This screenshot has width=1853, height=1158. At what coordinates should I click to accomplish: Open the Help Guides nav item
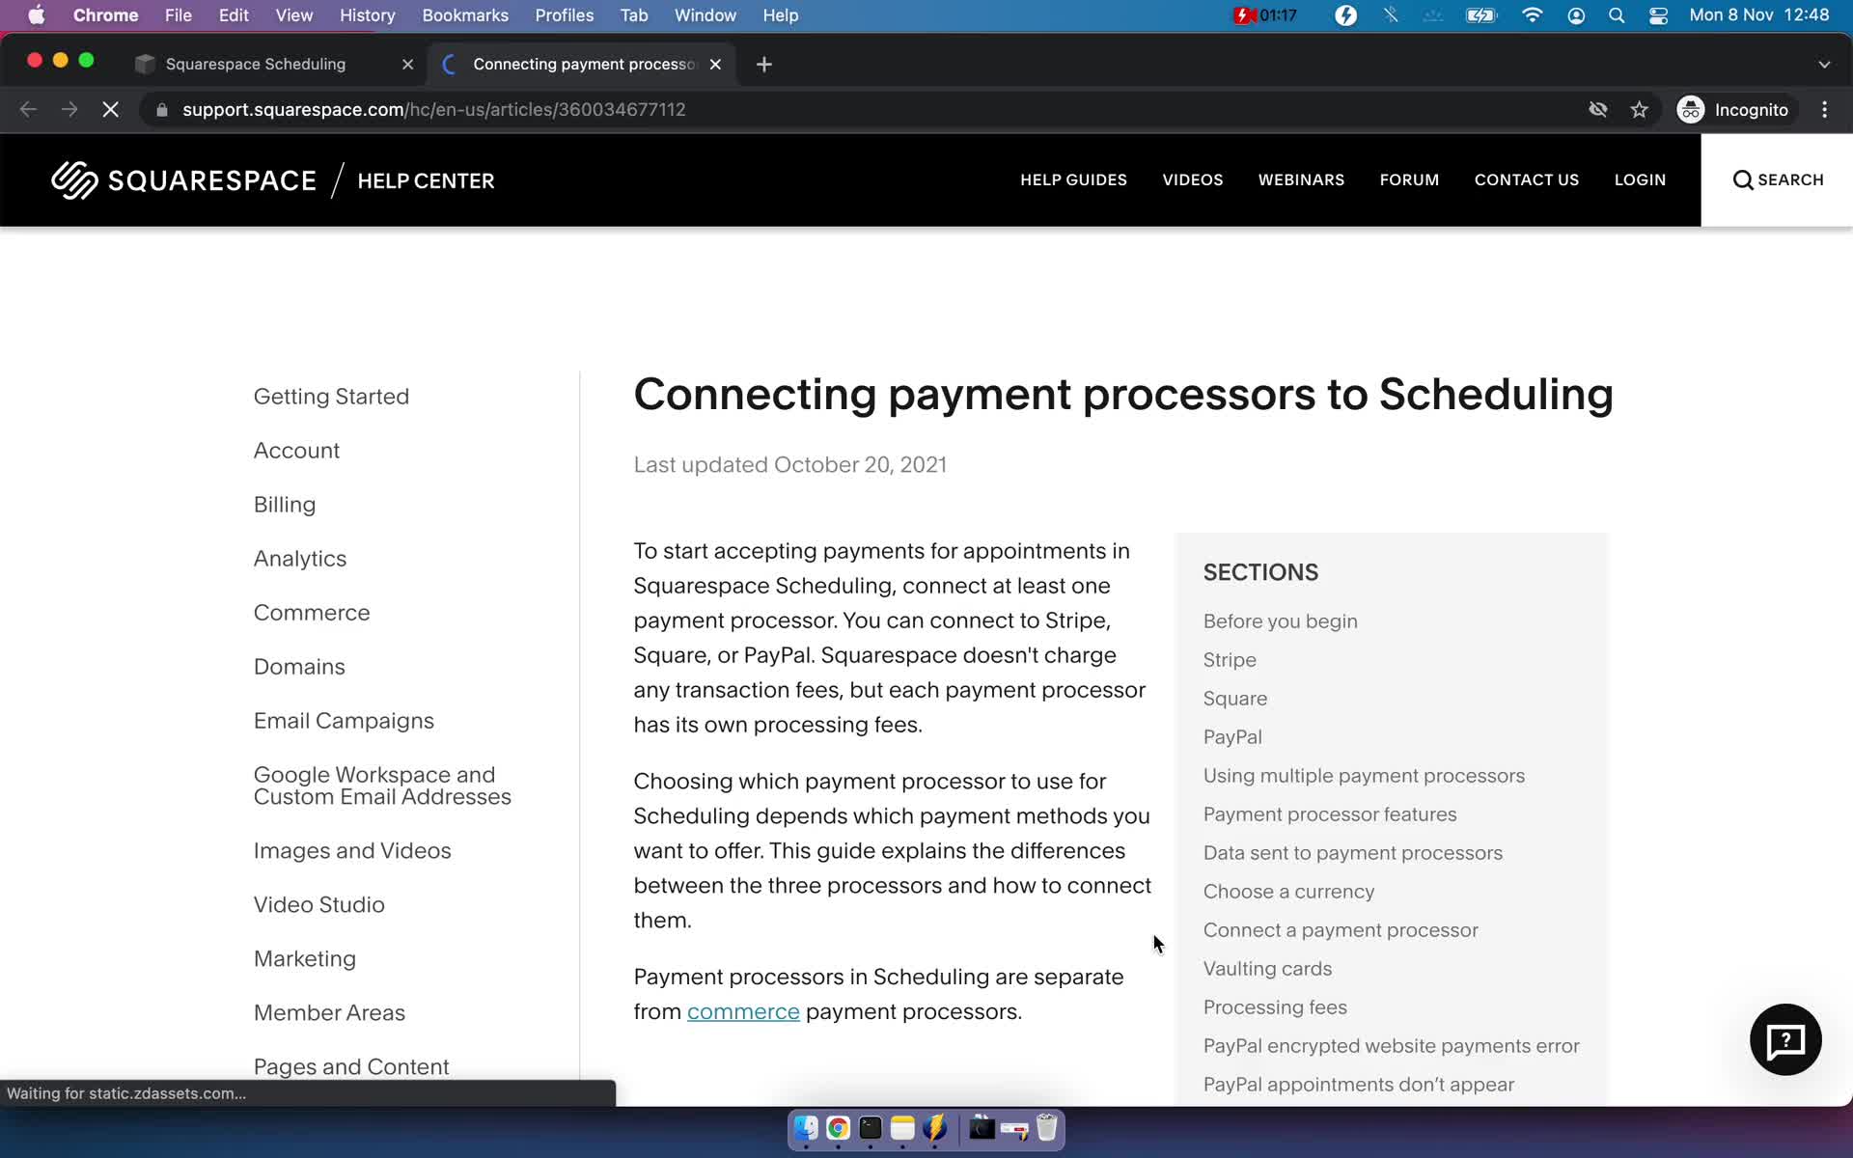pyautogui.click(x=1073, y=180)
